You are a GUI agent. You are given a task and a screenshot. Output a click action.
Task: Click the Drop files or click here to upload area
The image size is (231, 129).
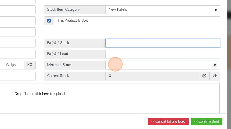(110, 98)
